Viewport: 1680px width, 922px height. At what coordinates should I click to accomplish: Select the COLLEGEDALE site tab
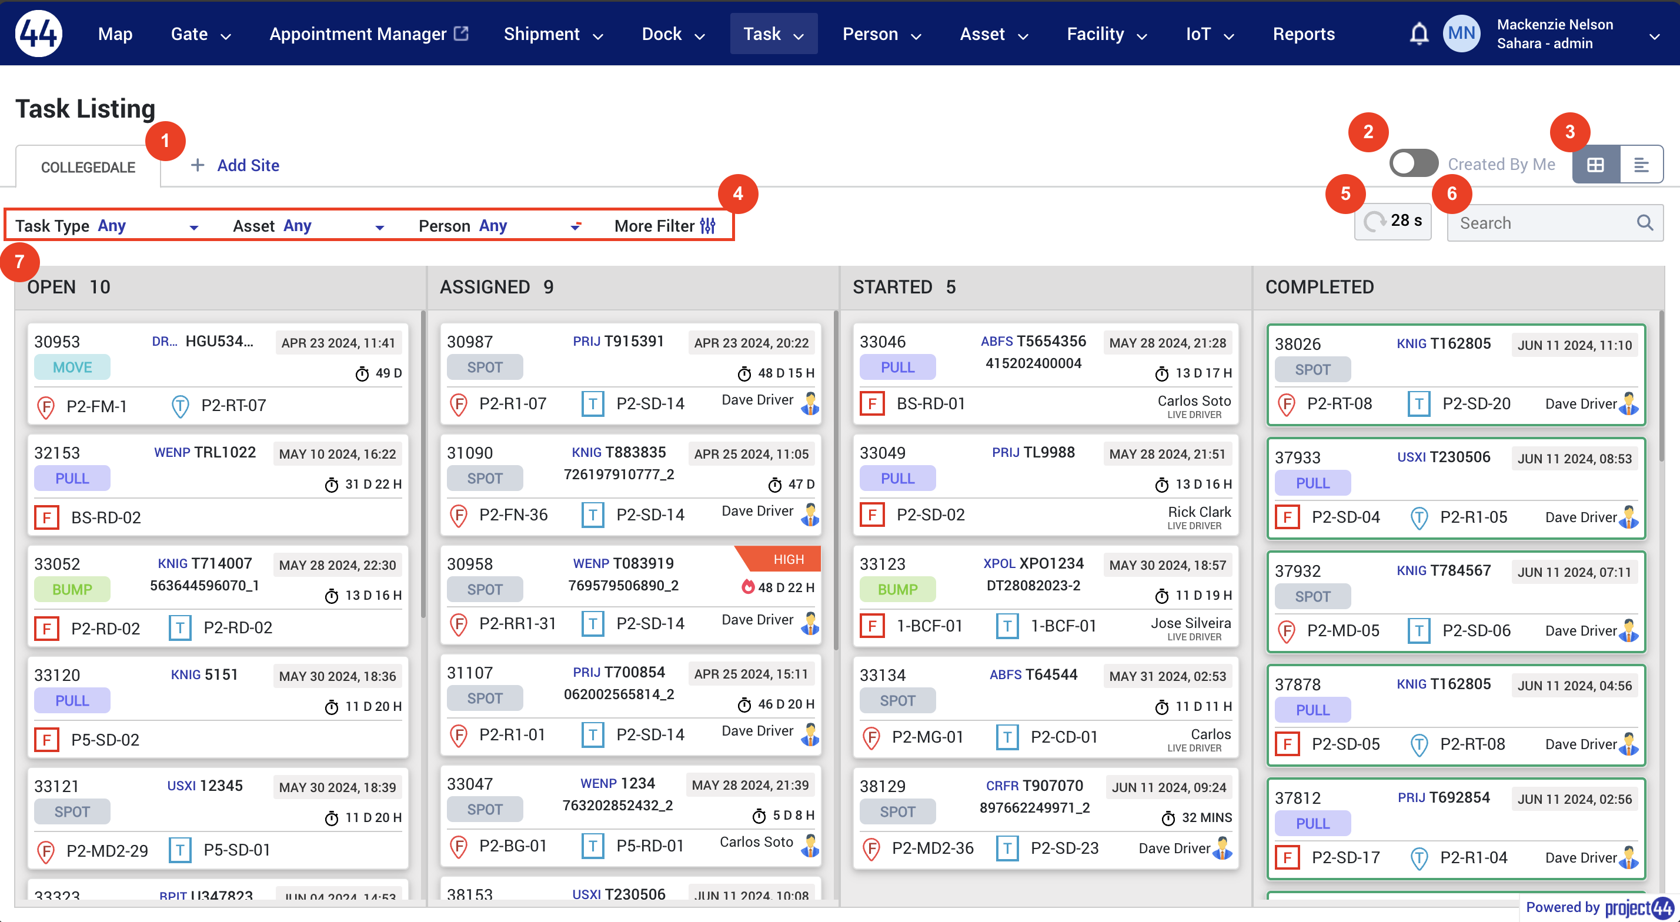[88, 167]
